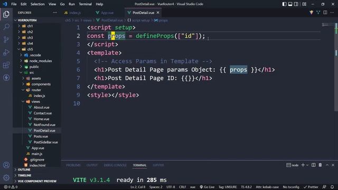Open View menu

click(52, 4)
